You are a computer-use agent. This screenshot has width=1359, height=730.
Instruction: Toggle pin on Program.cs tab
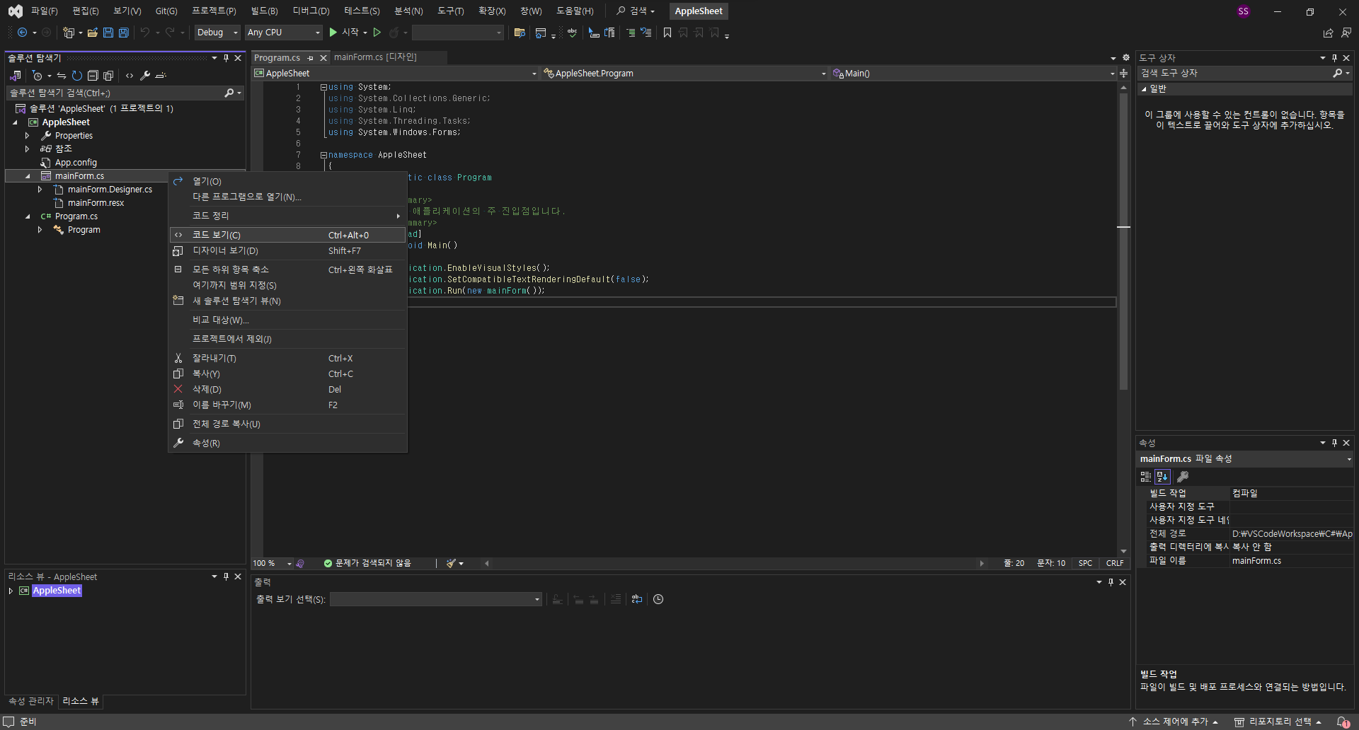click(x=310, y=58)
